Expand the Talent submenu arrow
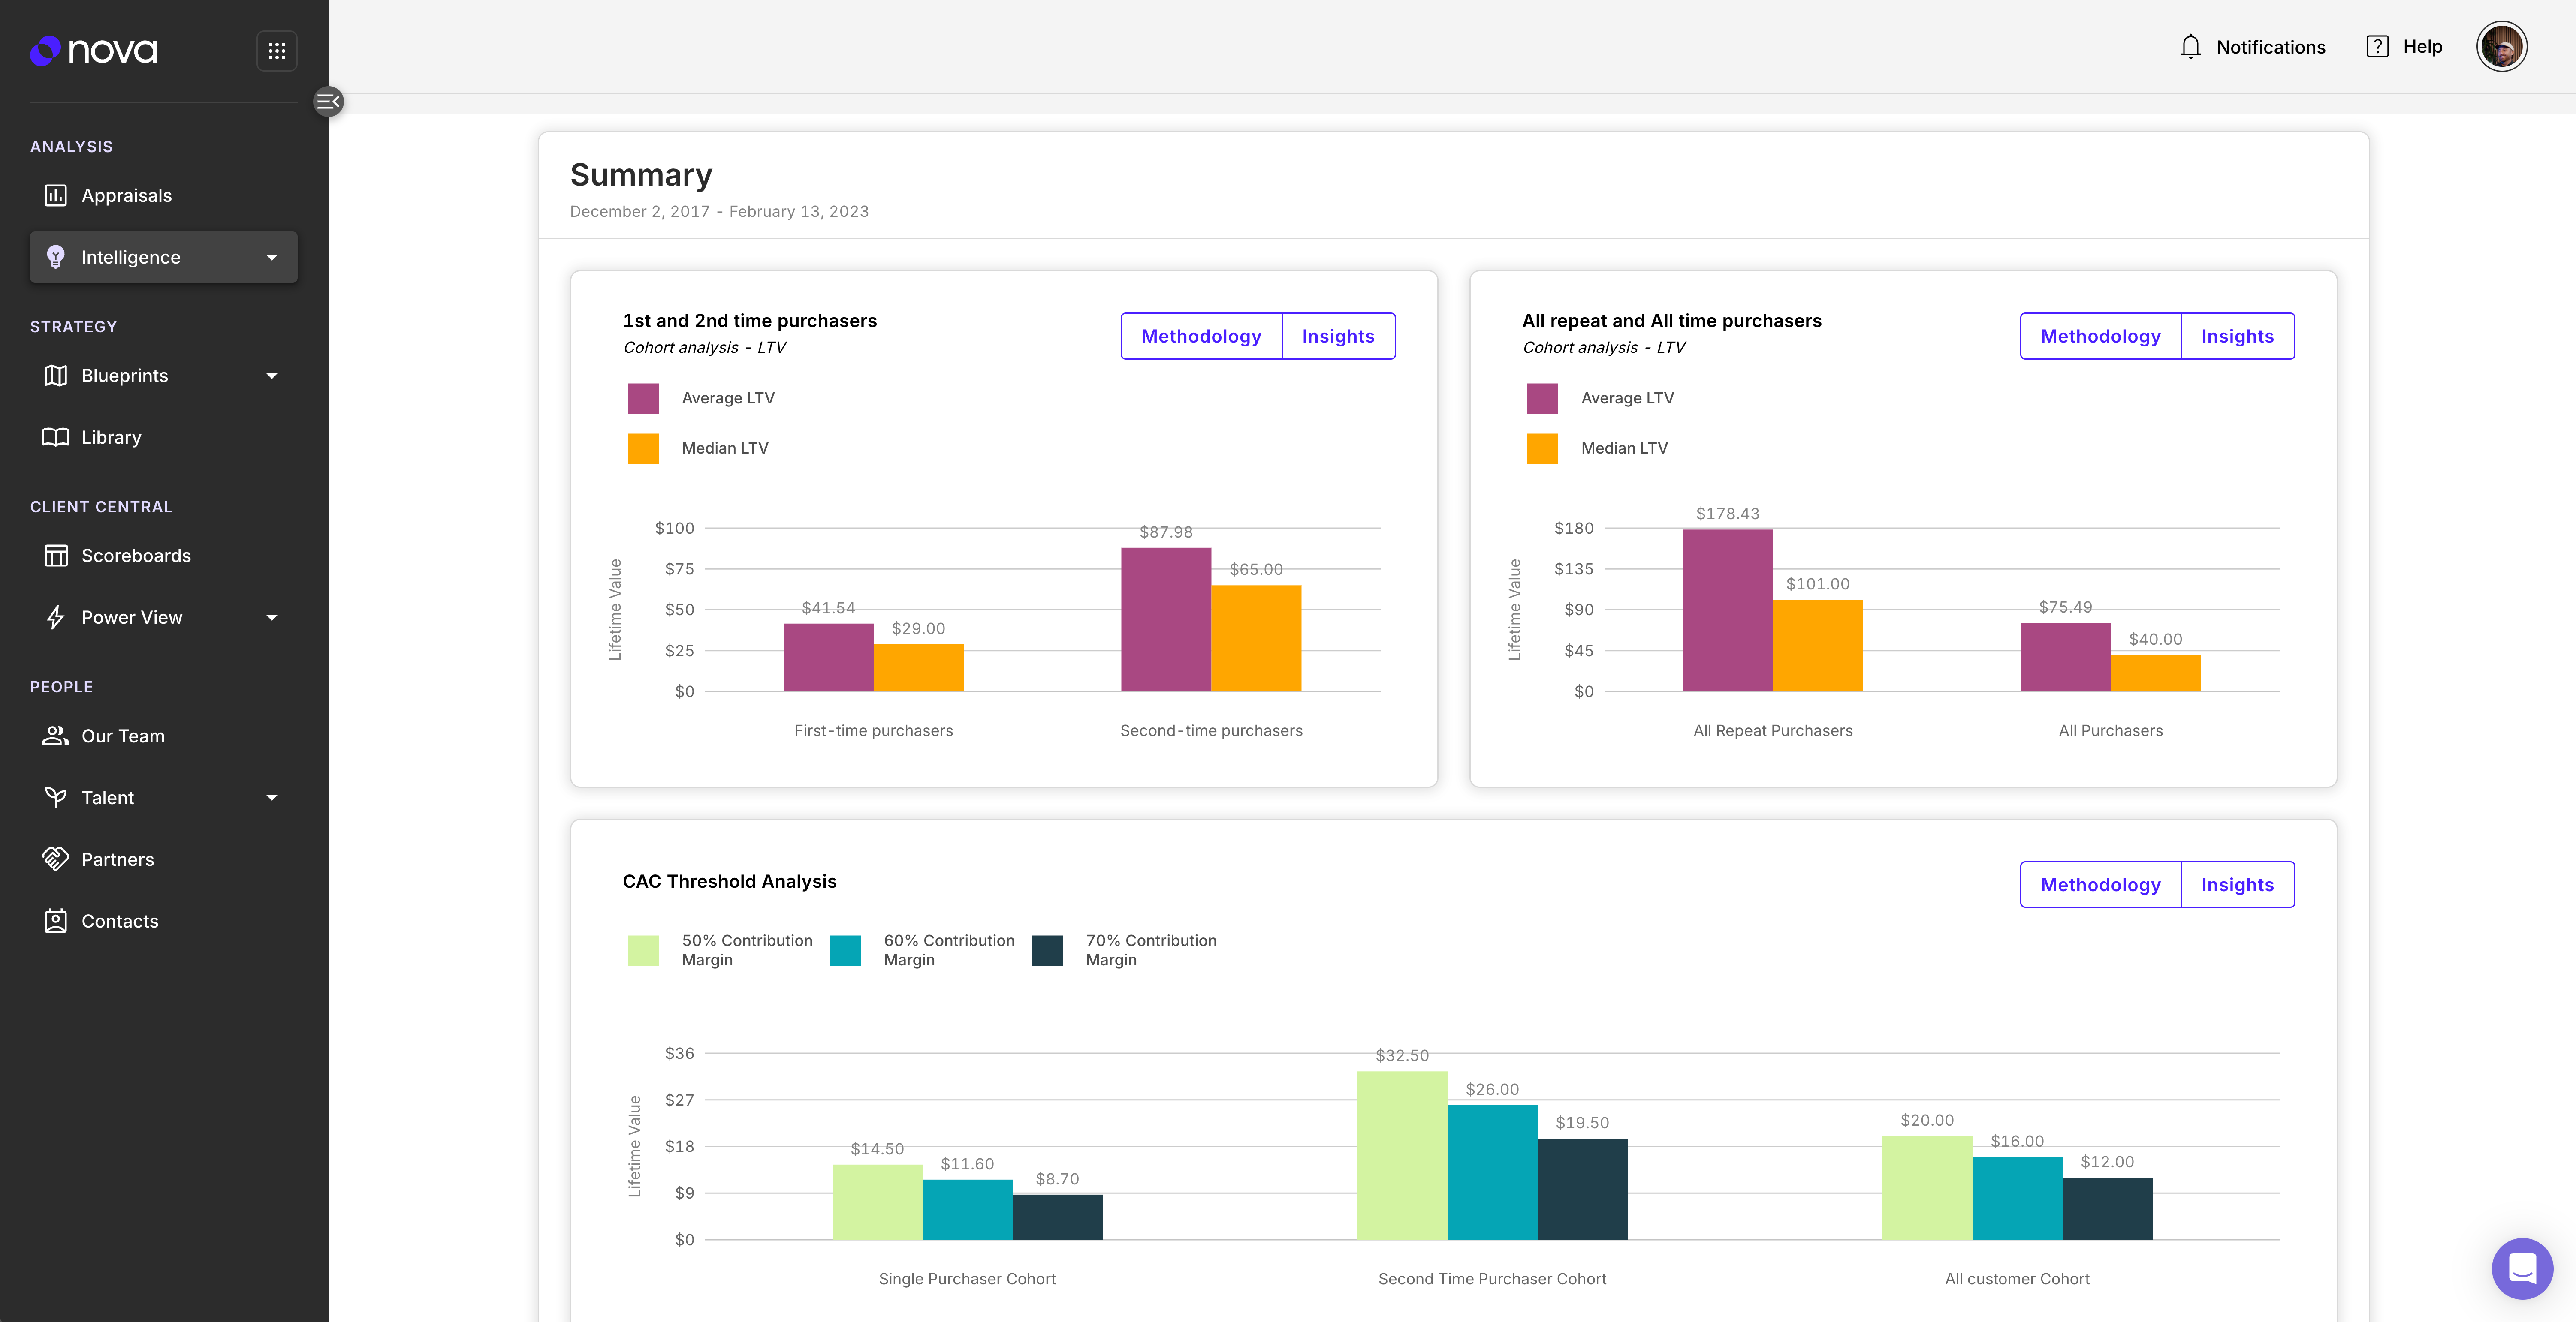 [x=271, y=797]
